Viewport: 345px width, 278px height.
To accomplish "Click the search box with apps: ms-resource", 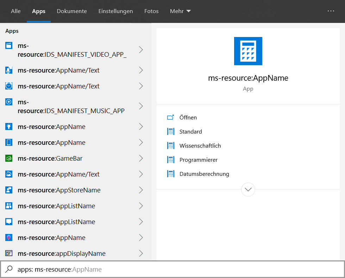I will click(172, 269).
